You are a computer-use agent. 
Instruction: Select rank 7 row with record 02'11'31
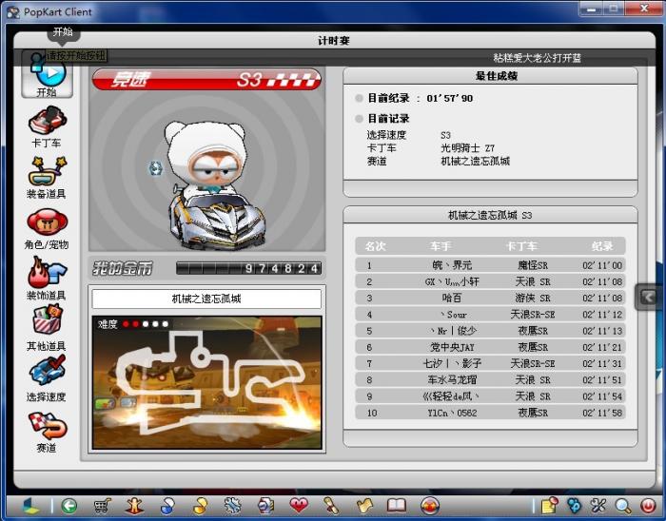pyautogui.click(x=490, y=363)
